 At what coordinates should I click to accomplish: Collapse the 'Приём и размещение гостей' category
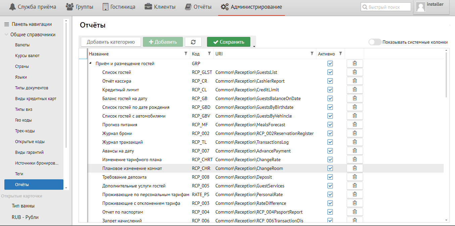coord(90,63)
